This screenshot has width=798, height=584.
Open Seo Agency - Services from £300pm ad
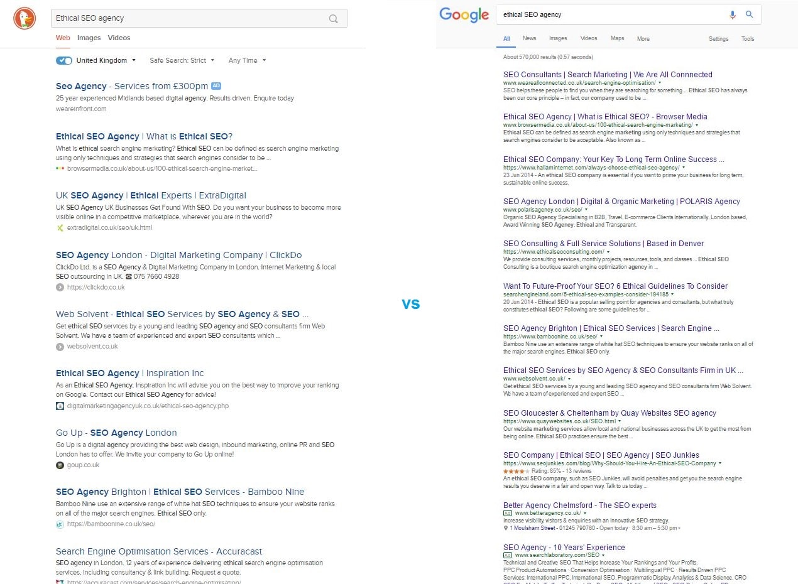point(132,86)
